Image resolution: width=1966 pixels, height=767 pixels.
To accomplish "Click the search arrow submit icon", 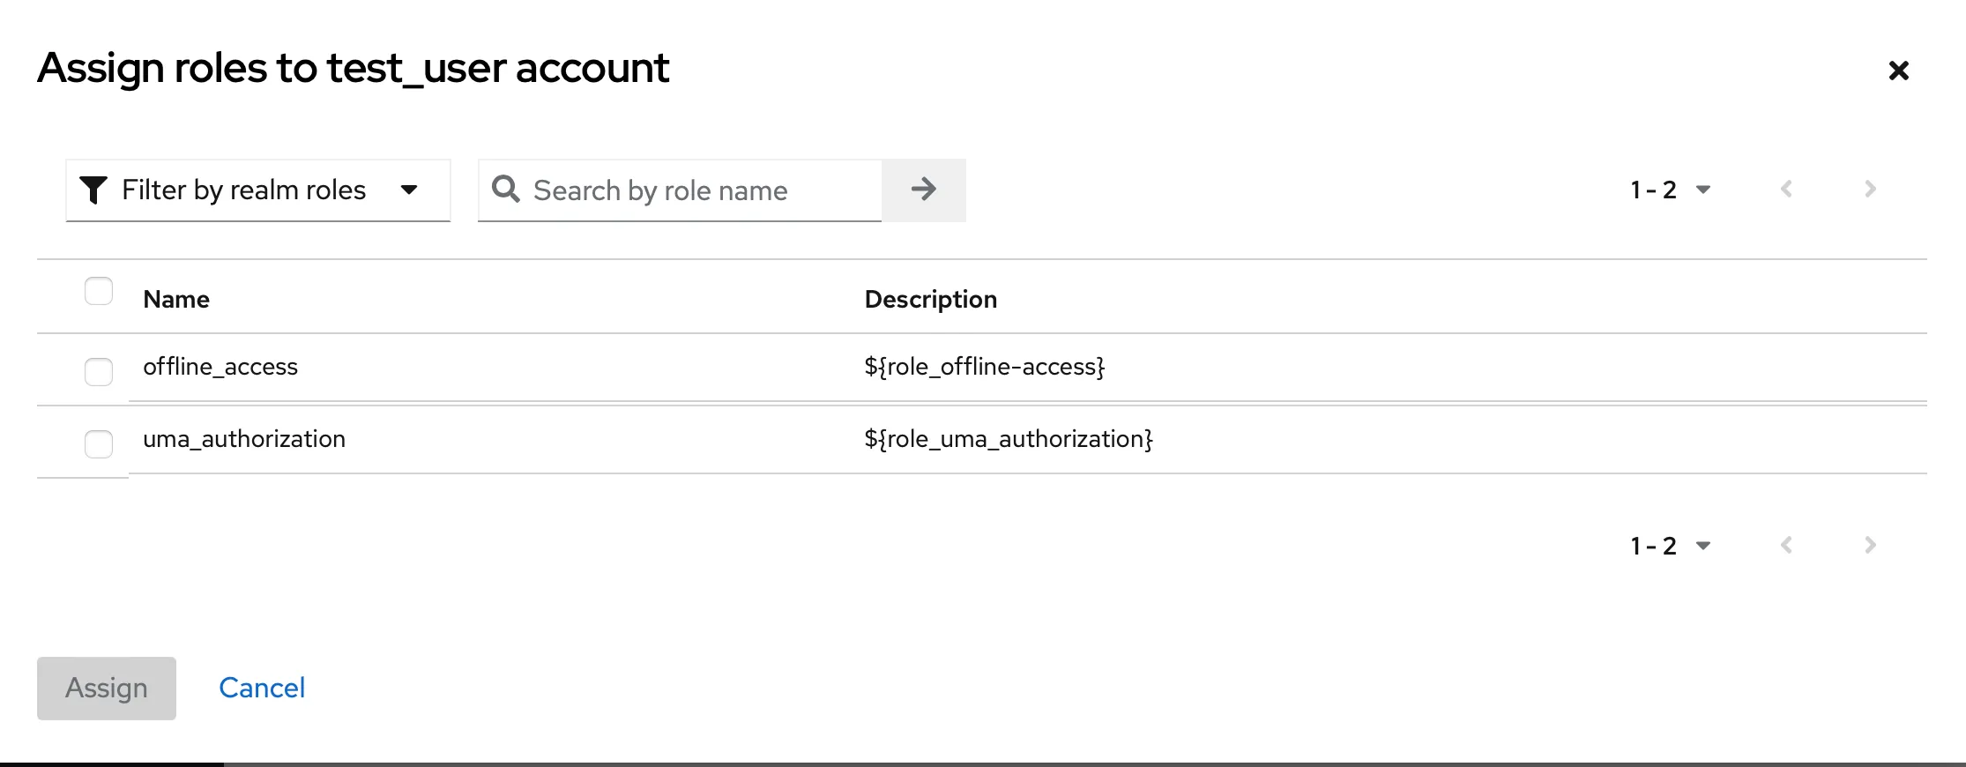I will pos(923,190).
